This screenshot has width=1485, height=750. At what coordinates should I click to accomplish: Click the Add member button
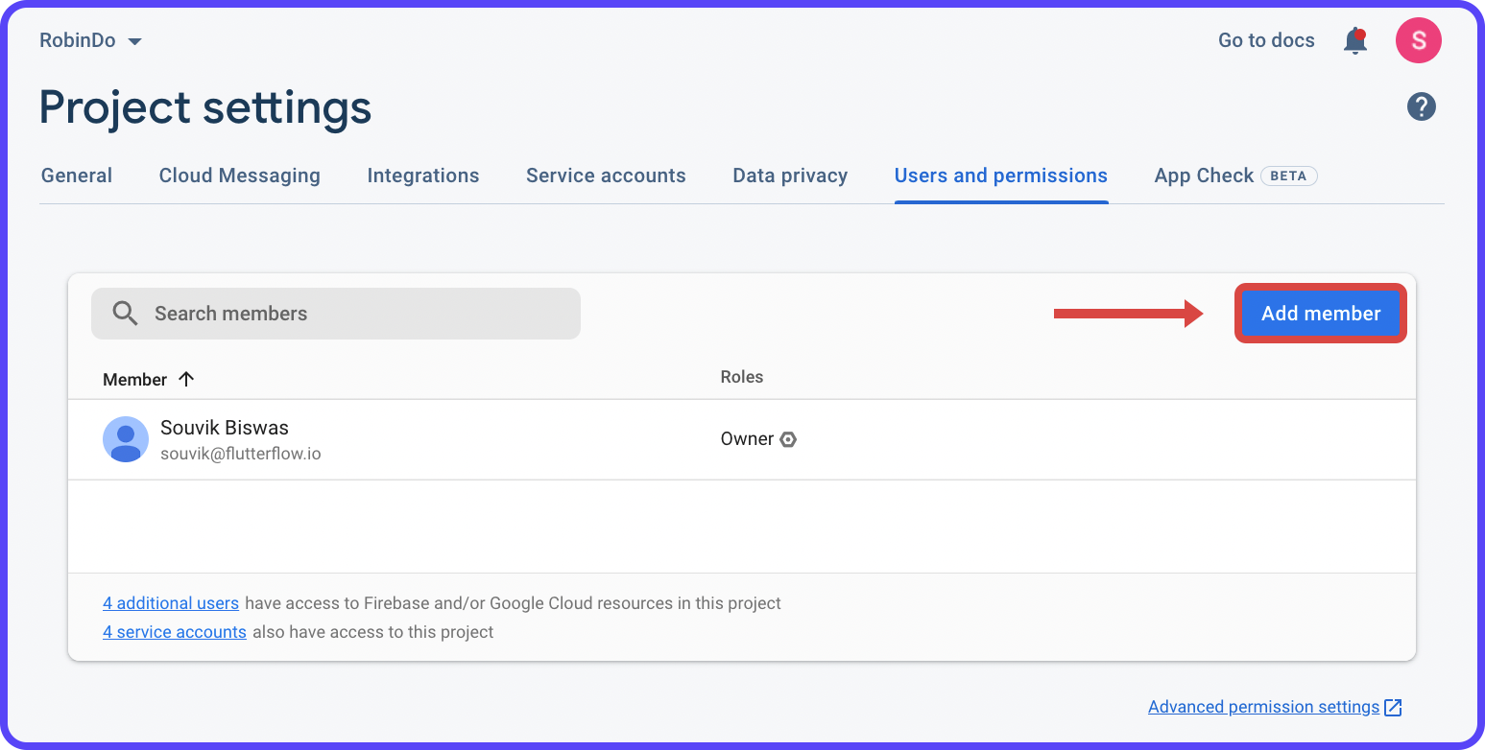[1320, 313]
